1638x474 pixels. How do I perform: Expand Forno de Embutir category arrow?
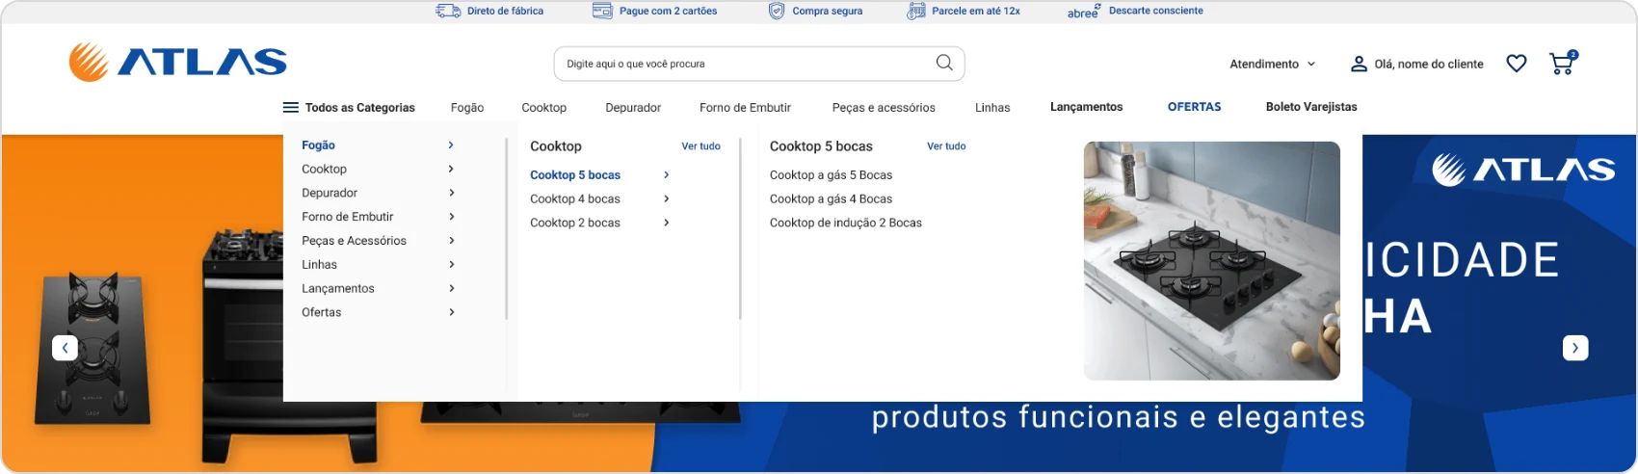451,217
